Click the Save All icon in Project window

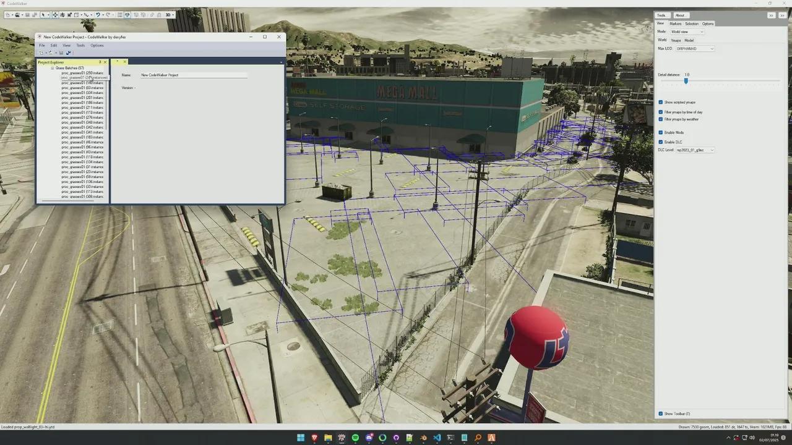click(x=69, y=53)
